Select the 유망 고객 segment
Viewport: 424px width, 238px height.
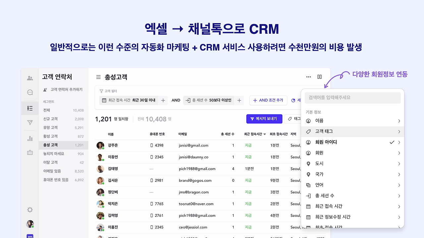(x=63, y=128)
